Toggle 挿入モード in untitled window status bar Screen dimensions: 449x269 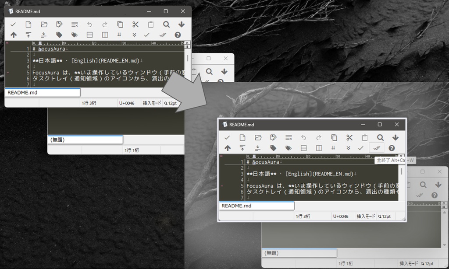[409, 263]
